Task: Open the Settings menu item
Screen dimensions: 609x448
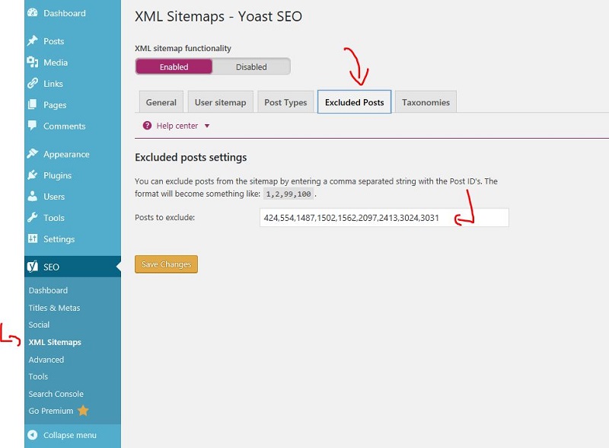Action: pos(72,238)
